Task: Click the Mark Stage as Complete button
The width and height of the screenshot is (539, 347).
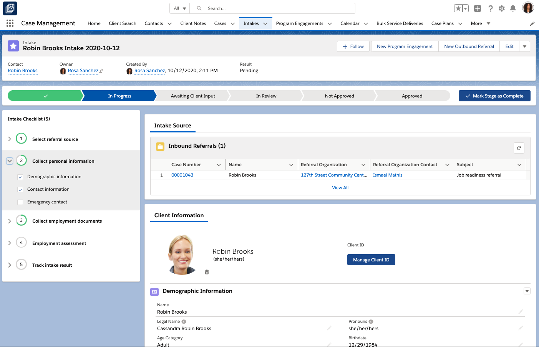Action: tap(494, 96)
